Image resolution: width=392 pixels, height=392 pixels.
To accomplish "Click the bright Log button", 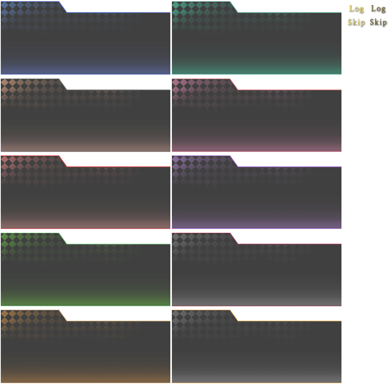I will [x=356, y=8].
